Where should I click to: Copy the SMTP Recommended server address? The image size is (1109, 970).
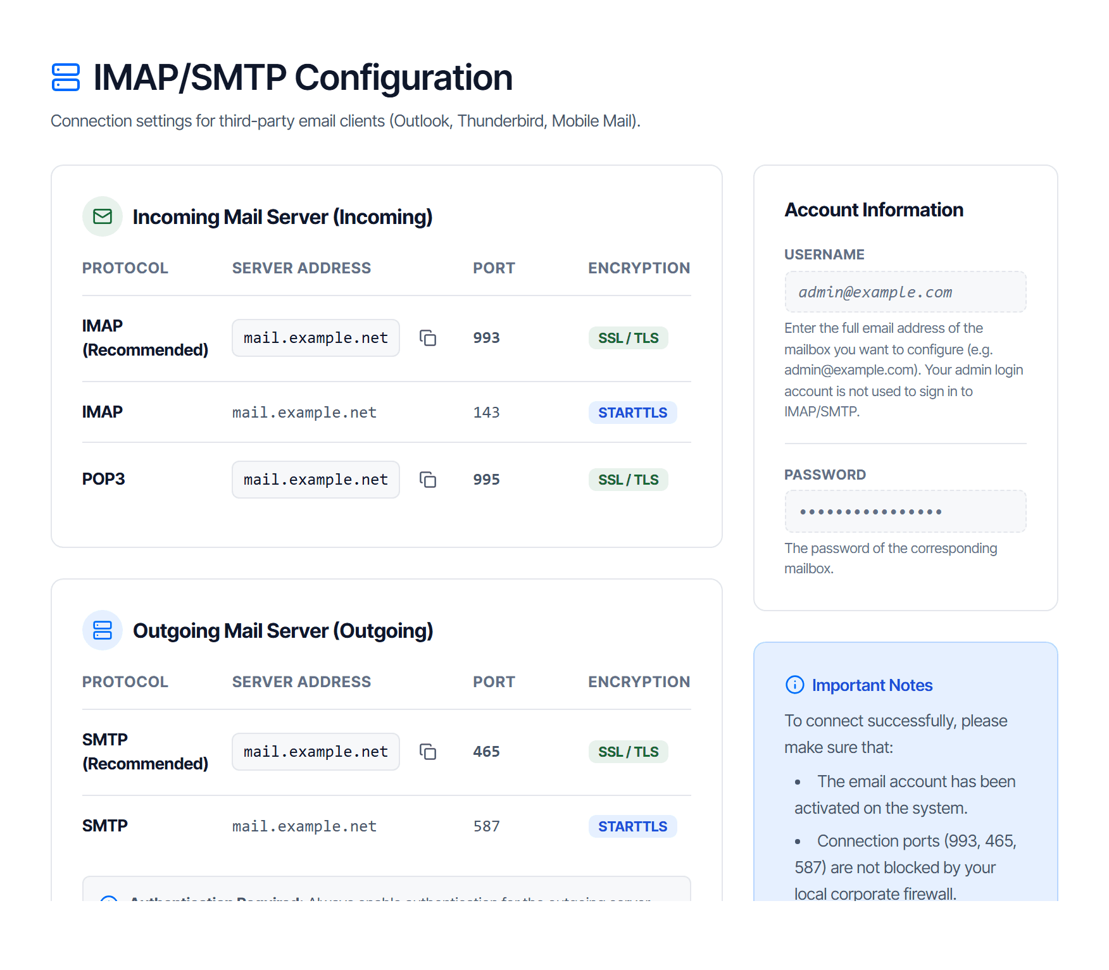428,752
